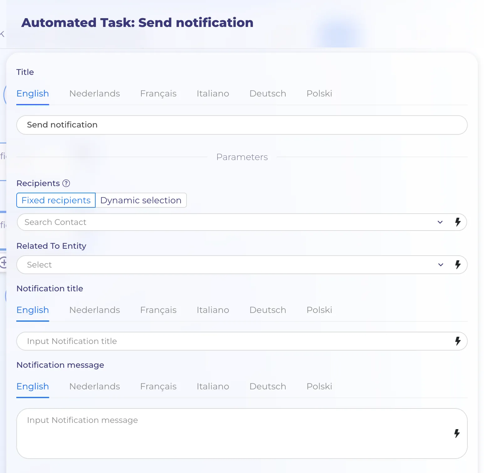Viewport: 484px width, 473px height.
Task: Expand the Related To Entity dropdown chevron
Action: pyautogui.click(x=441, y=265)
